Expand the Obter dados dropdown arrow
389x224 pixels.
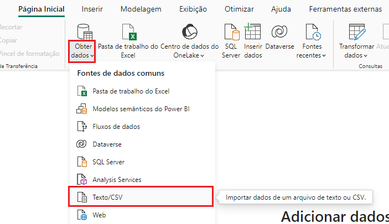92,55
